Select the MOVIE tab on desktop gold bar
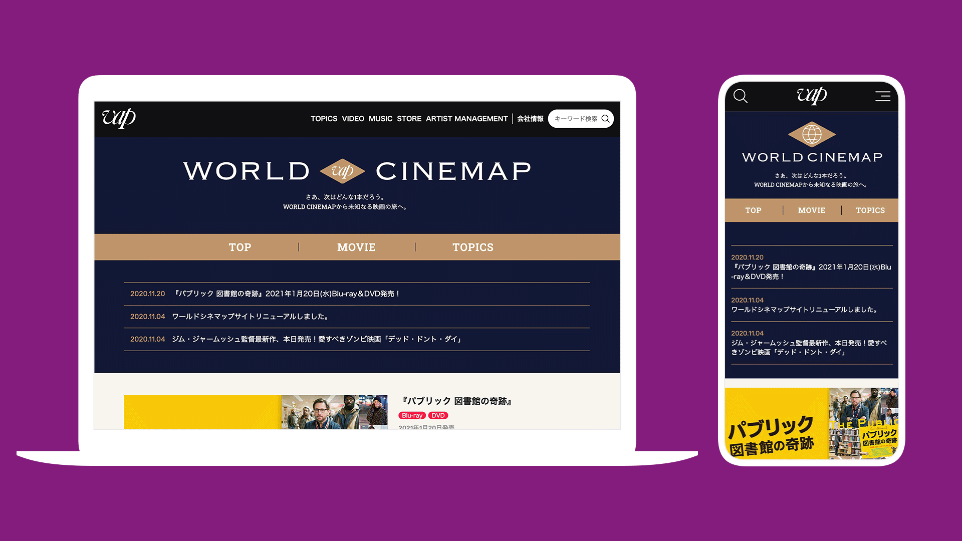This screenshot has height=541, width=962. (x=356, y=247)
